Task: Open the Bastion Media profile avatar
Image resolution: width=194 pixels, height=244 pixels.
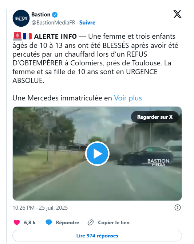Action: tap(21, 18)
